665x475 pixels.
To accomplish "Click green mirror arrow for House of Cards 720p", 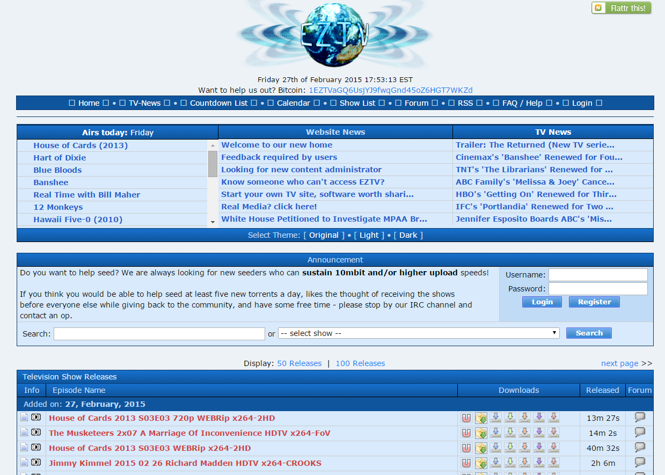I will tap(510, 418).
